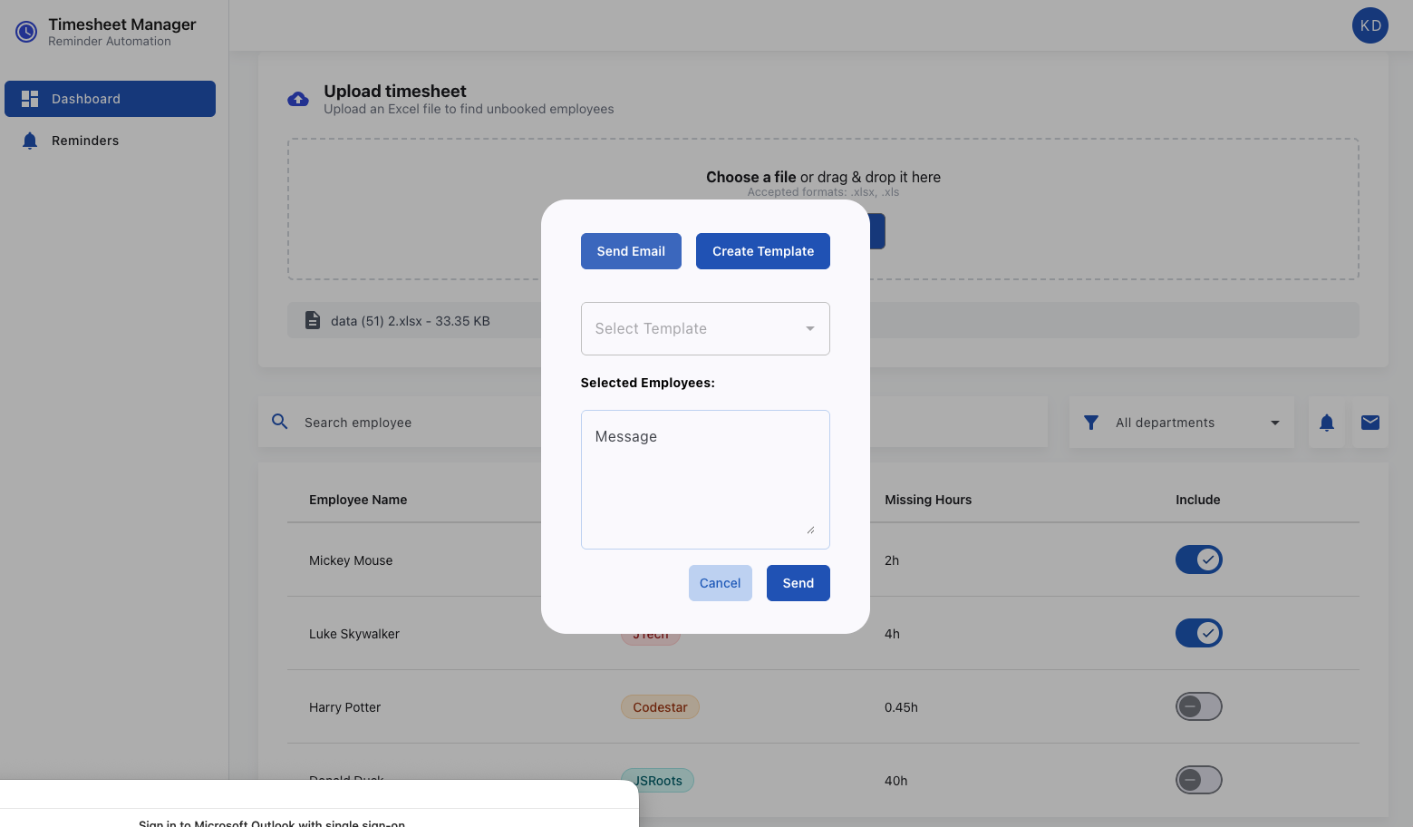Click the bell reminder icon near filter
This screenshot has height=827, width=1413.
(x=1326, y=423)
